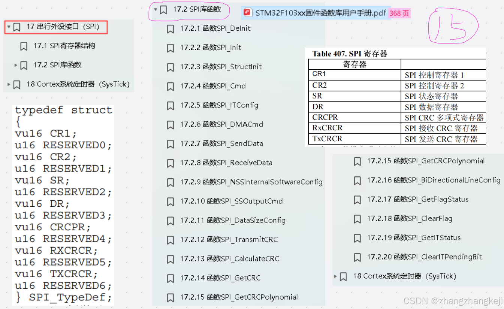Screen dimensions: 504x309
Task: Open the STM32F103xx固件函数库用户手册.pdf file link
Action: click(320, 13)
